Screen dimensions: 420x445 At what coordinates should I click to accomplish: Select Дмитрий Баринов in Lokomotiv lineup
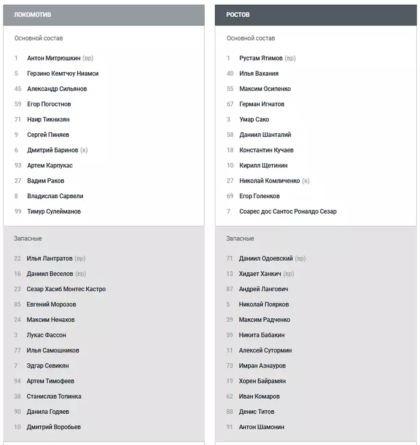point(53,150)
